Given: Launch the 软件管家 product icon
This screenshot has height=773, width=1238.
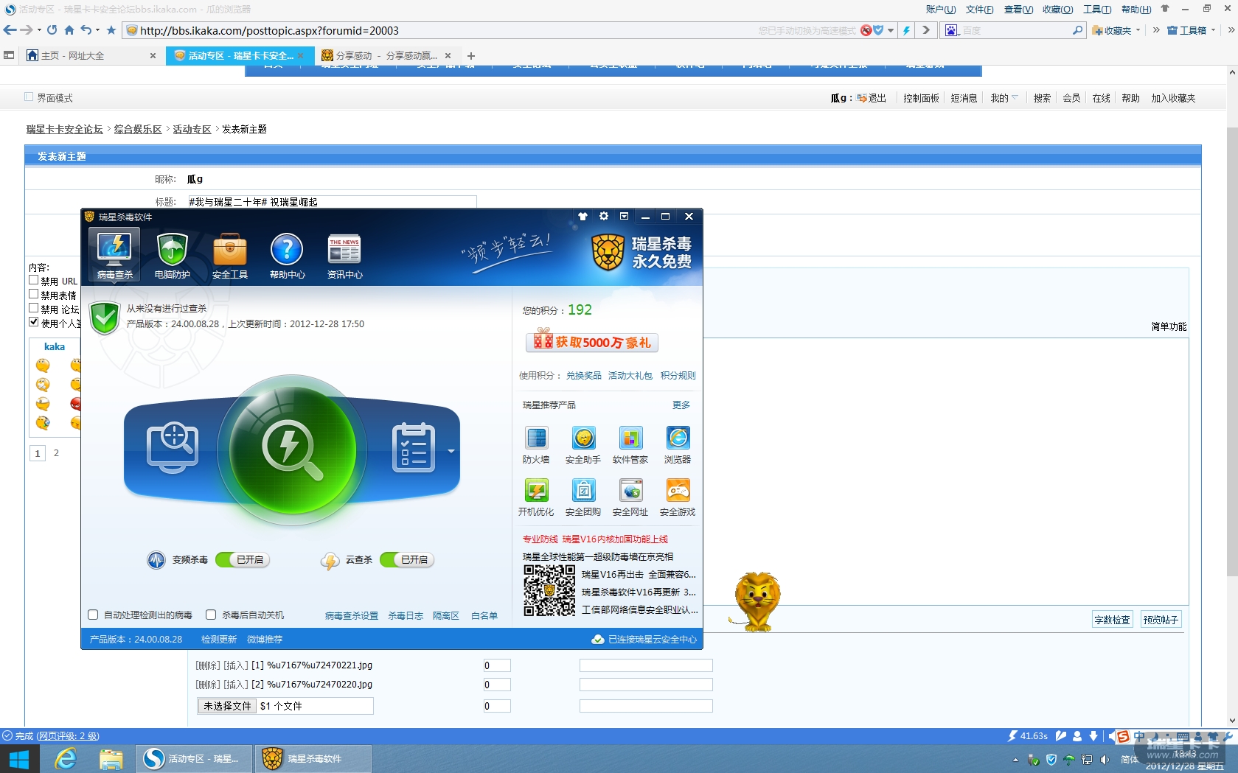Looking at the screenshot, I should (630, 444).
